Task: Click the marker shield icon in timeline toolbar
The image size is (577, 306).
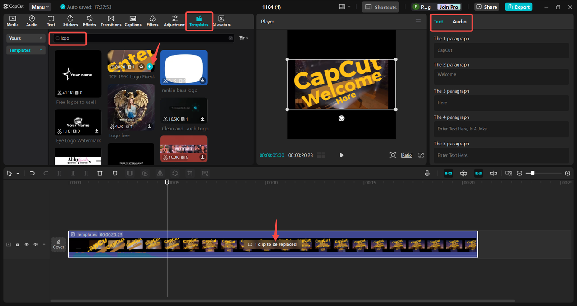Action: pos(115,173)
